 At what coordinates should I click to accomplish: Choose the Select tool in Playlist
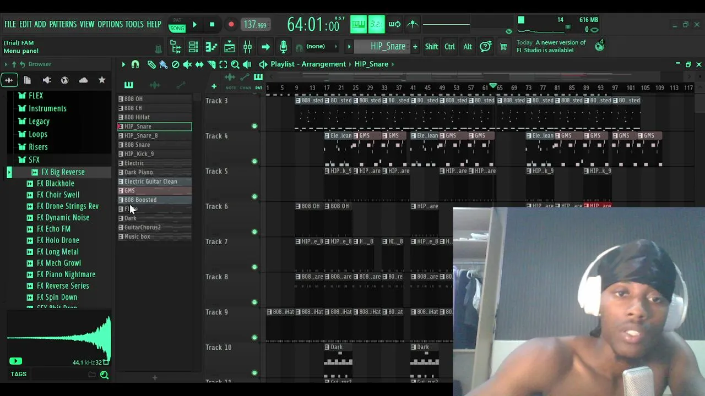click(x=223, y=64)
